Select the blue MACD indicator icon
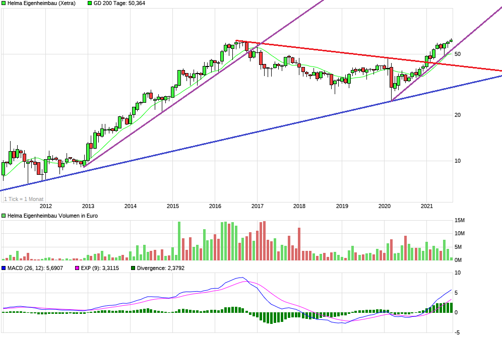The width and height of the screenshot is (502, 337). click(x=4, y=268)
